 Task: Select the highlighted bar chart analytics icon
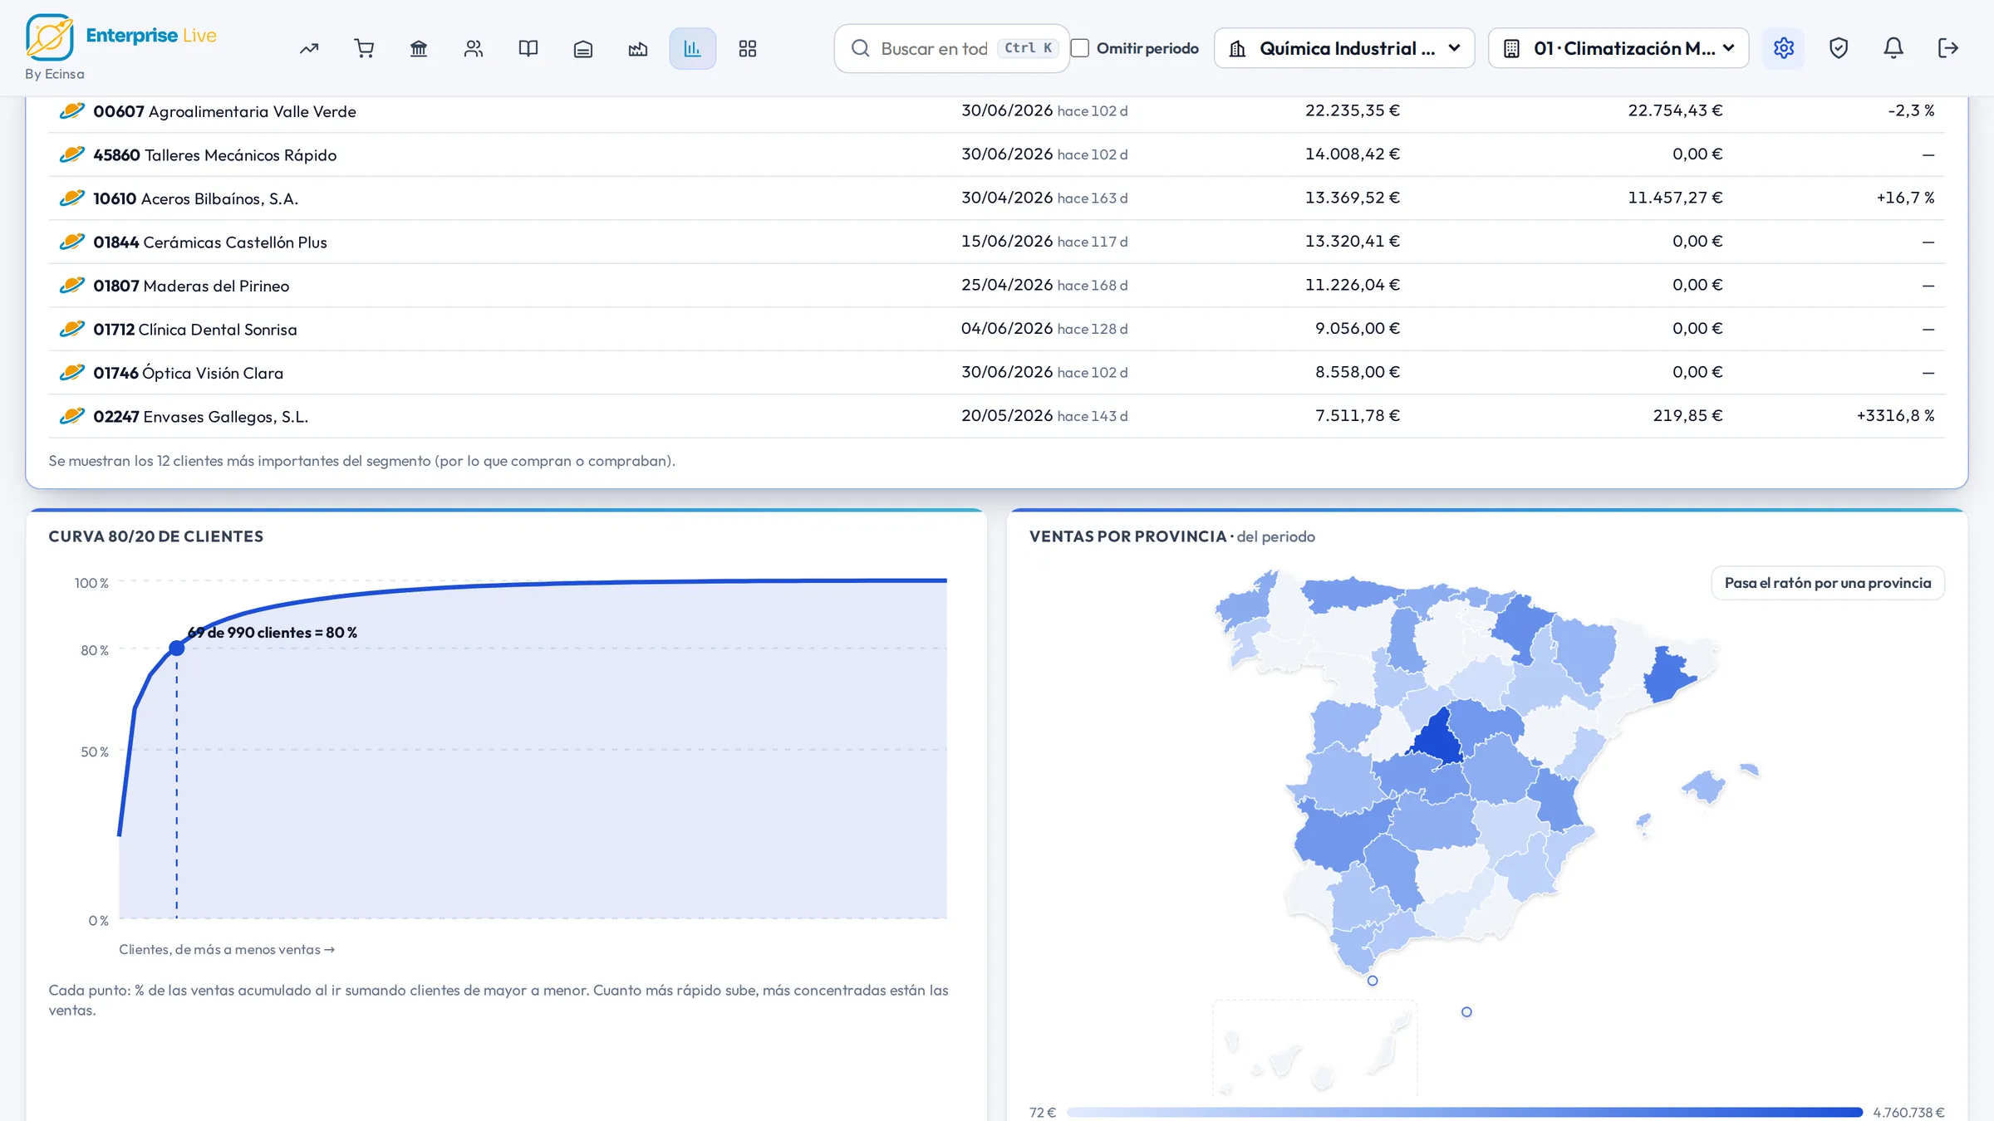(693, 48)
